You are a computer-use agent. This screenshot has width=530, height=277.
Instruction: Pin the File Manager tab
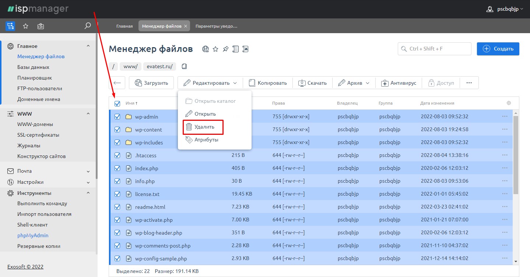click(225, 49)
